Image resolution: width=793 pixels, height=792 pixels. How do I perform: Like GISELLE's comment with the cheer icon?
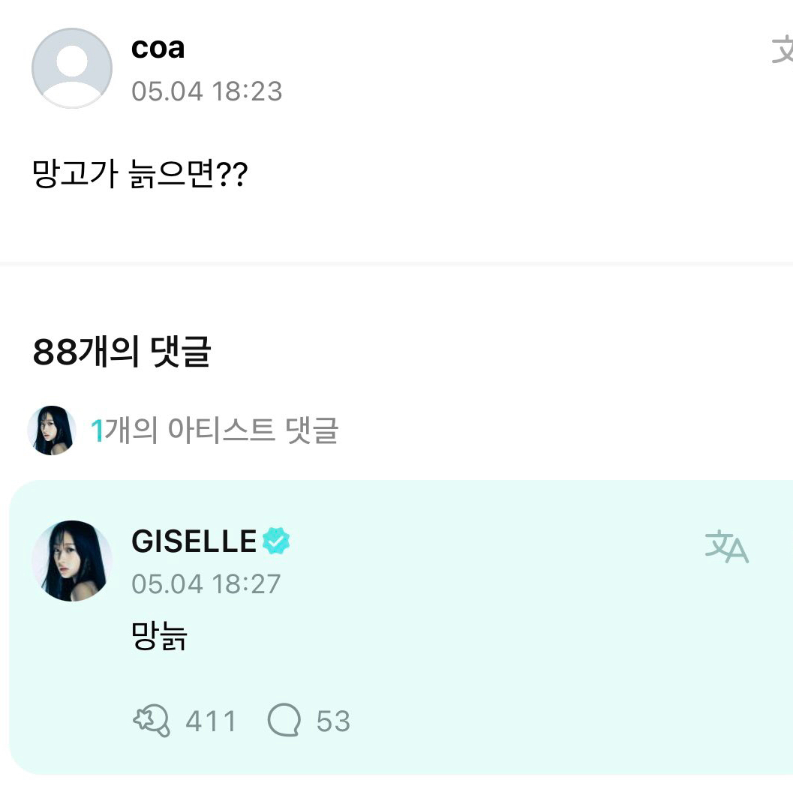click(152, 721)
